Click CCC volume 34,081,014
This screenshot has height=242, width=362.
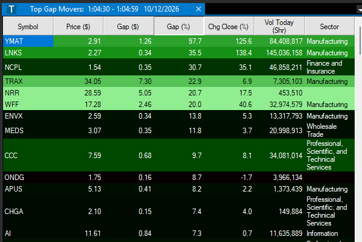click(286, 155)
